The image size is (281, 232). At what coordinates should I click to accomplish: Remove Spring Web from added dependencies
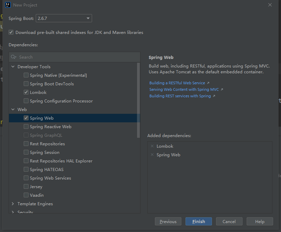pyautogui.click(x=152, y=155)
